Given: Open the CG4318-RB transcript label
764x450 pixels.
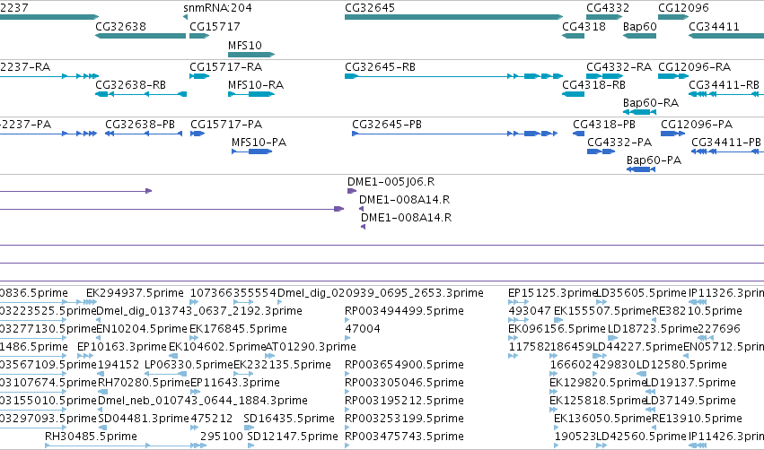Looking at the screenshot, I should click(x=594, y=84).
